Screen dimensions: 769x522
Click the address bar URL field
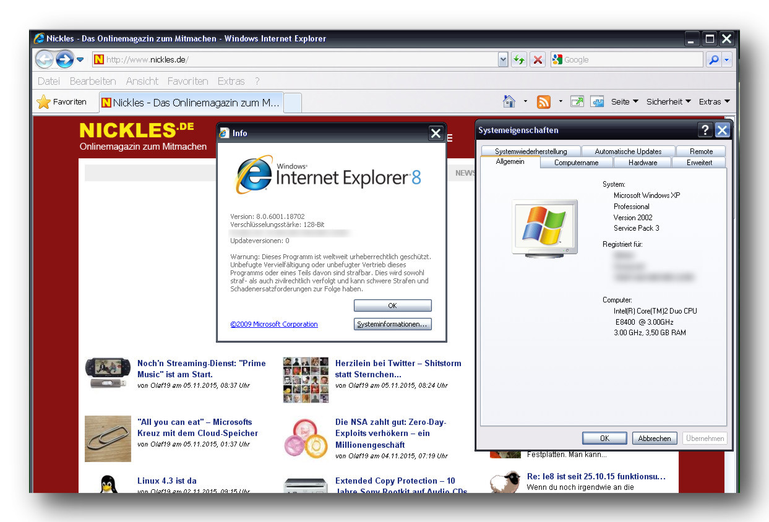295,60
